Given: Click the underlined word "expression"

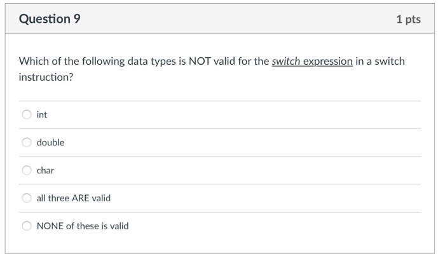Looking at the screenshot, I should (327, 62).
